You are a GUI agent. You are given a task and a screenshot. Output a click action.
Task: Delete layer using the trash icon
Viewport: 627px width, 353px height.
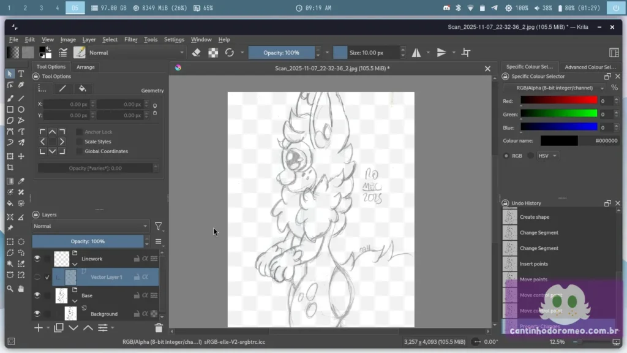[159, 328]
